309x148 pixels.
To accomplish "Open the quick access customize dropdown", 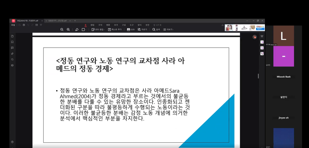I will (41, 25).
